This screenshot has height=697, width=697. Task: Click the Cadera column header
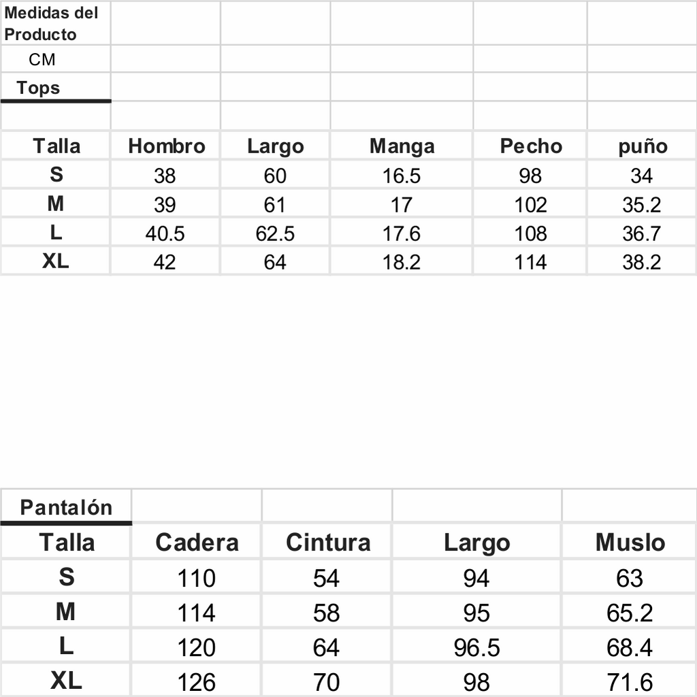pyautogui.click(x=197, y=541)
